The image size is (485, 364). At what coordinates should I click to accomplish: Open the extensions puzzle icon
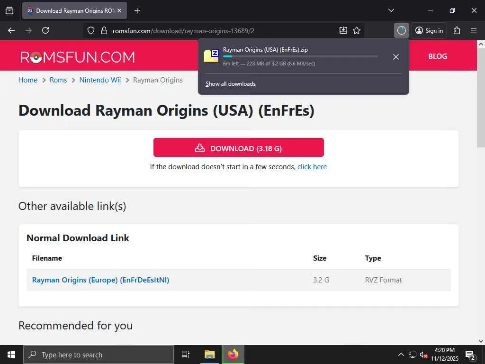(x=457, y=30)
